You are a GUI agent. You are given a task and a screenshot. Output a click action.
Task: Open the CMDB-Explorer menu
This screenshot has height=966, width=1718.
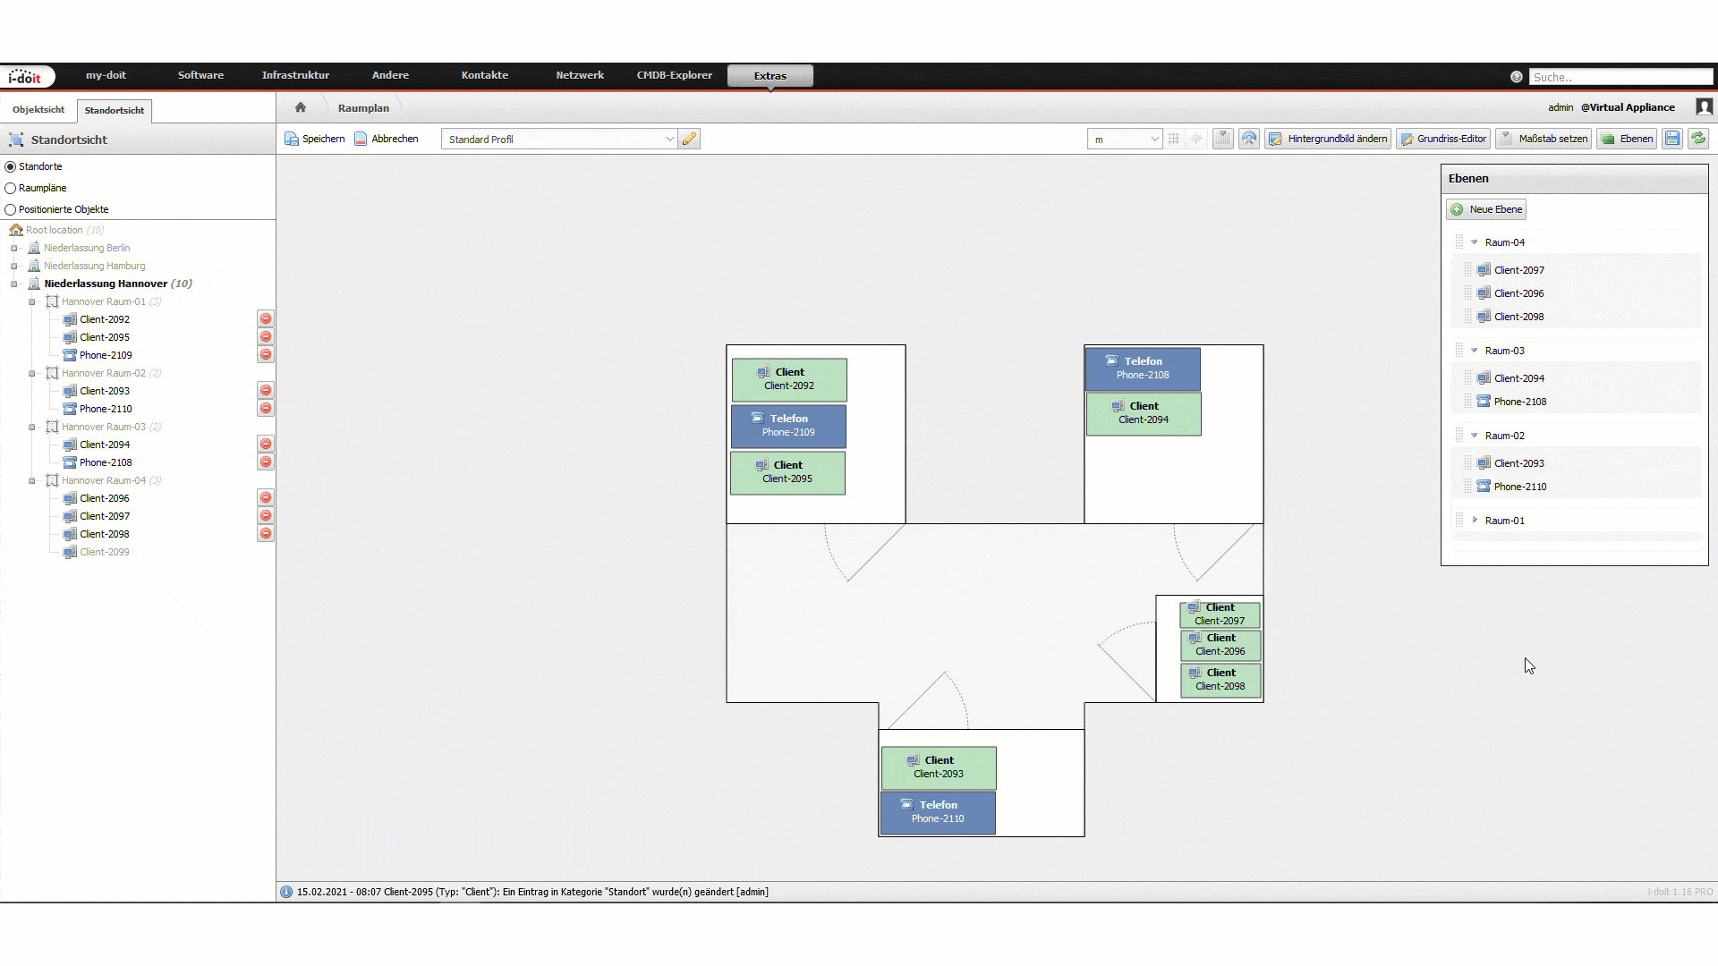tap(675, 76)
